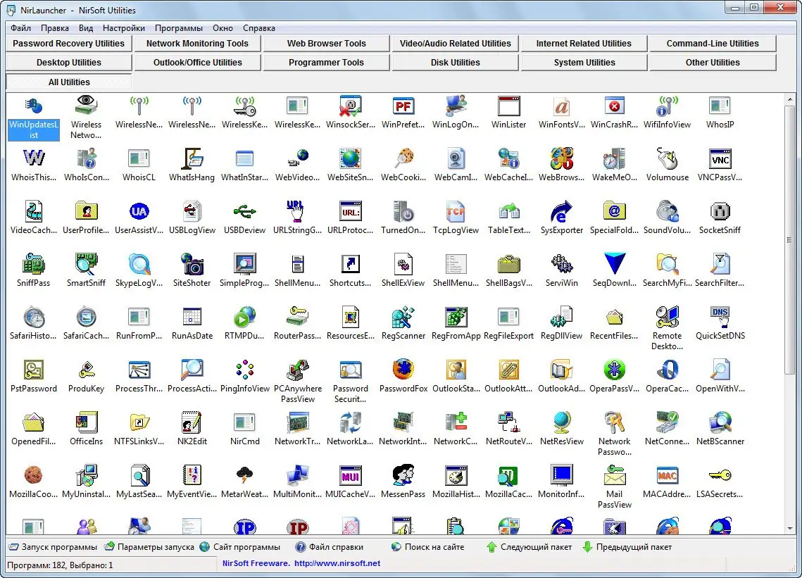802x578 pixels.
Task: Select the UserAssistView UA icon
Action: coord(139,211)
